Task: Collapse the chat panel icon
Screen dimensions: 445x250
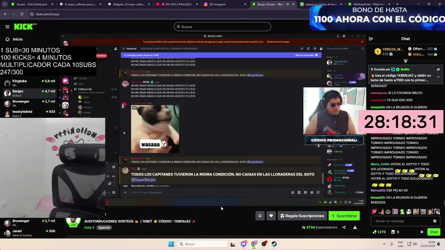Action: [x=371, y=39]
